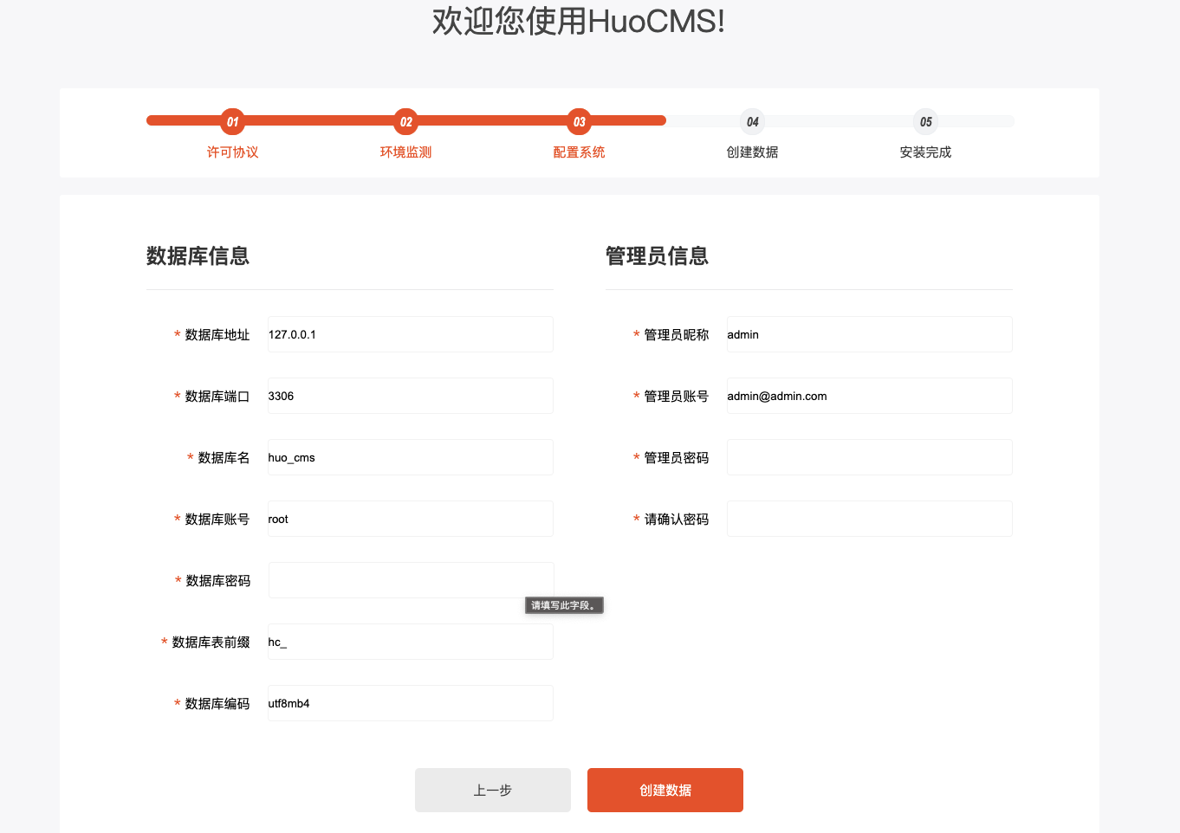Click step 04 circle in progress bar
1180x833 pixels.
click(752, 121)
